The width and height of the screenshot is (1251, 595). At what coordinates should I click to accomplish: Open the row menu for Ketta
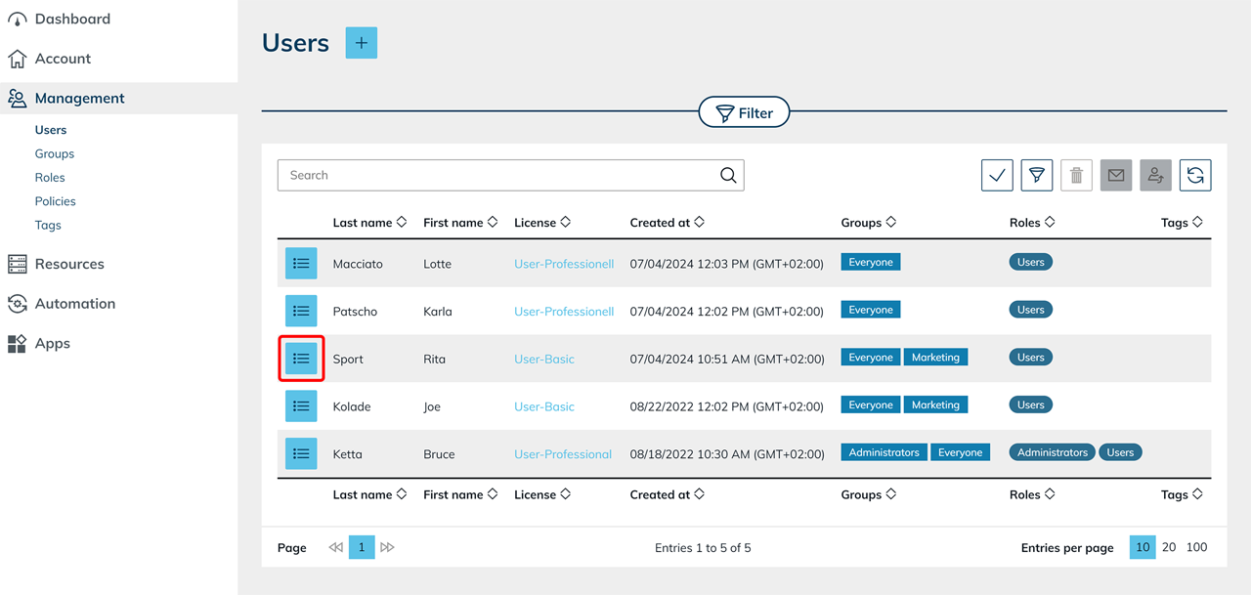(301, 454)
